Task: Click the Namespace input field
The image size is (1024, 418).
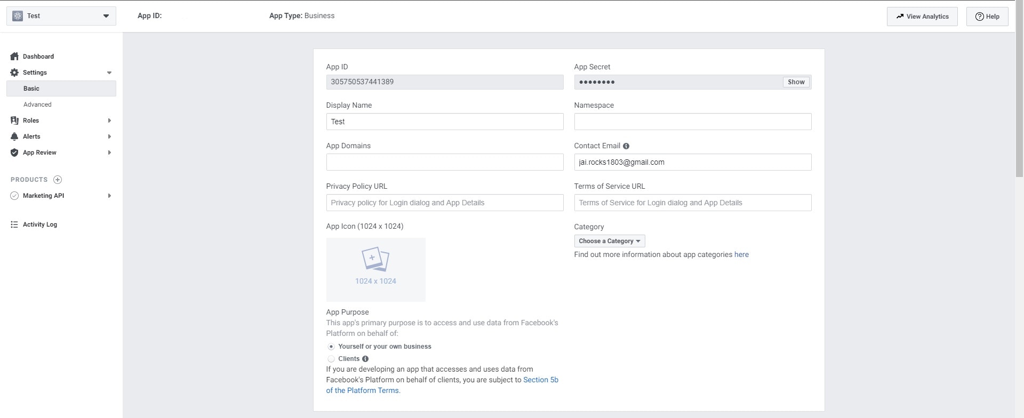Action: pyautogui.click(x=693, y=122)
